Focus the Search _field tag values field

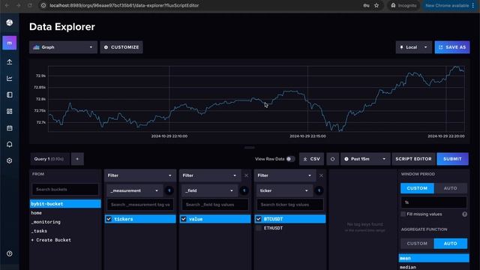click(215, 205)
